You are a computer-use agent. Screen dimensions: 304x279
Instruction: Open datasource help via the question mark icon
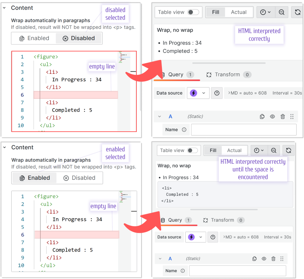click(216, 93)
